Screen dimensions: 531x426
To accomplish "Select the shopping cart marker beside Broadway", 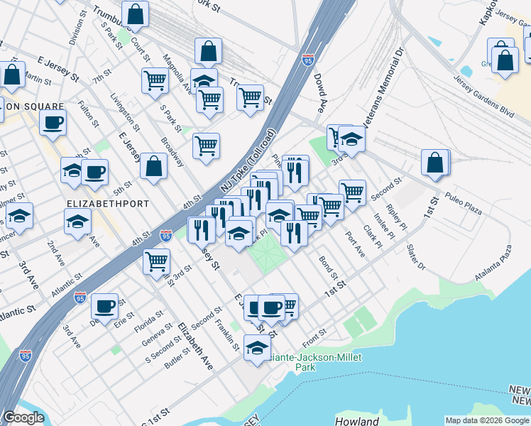I will click(207, 148).
